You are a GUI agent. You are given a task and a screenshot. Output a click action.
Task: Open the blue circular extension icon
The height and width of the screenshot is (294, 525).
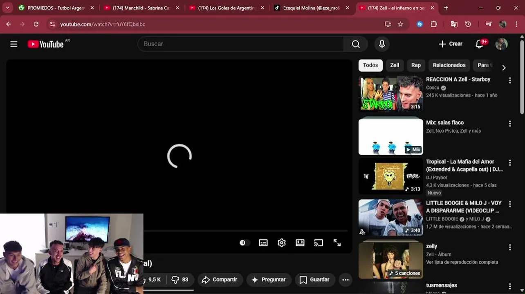(x=420, y=24)
